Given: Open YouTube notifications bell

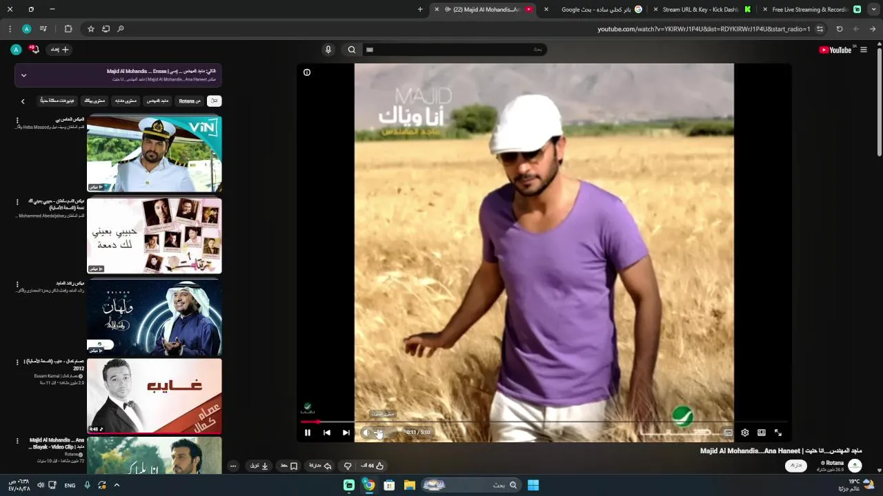Looking at the screenshot, I should coord(34,50).
